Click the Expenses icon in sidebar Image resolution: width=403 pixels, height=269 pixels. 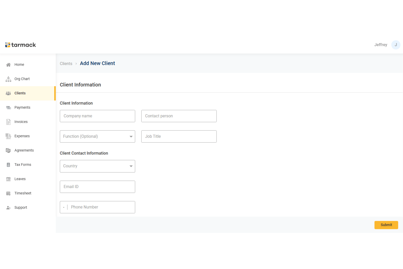(x=8, y=136)
